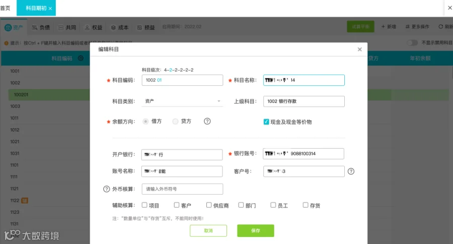This screenshot has width=453, height=244.
Task: Close the 编辑科目 dialog
Action: (360, 49)
